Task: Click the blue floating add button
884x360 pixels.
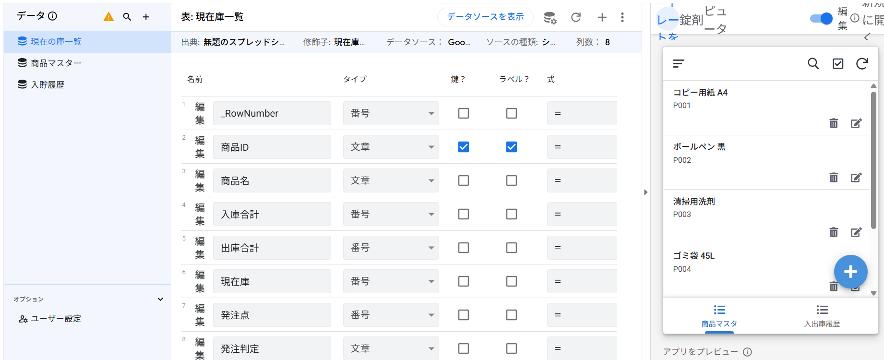Action: [x=851, y=272]
